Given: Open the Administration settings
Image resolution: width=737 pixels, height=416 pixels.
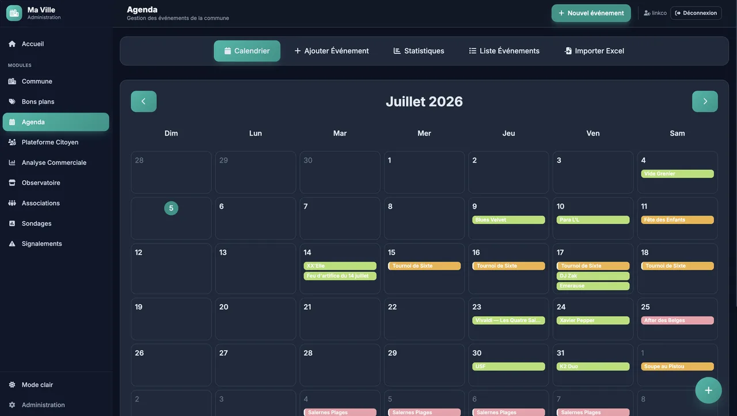Looking at the screenshot, I should pos(56,405).
